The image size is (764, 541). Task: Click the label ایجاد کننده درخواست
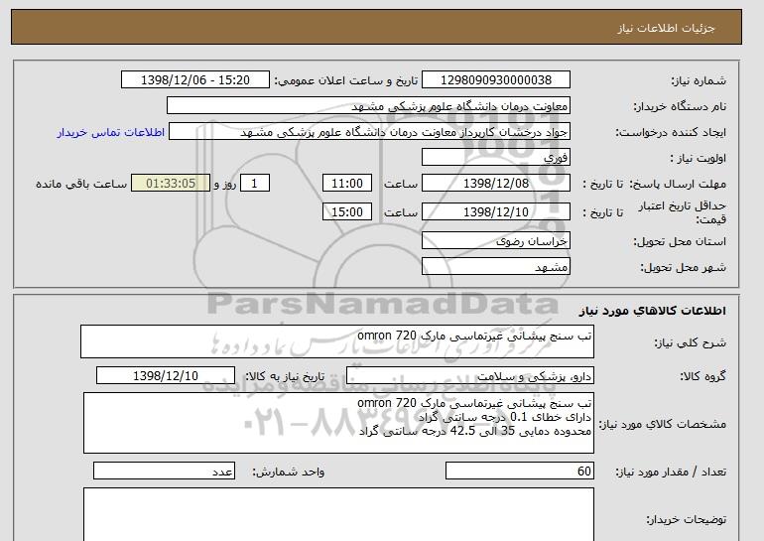pyautogui.click(x=671, y=133)
